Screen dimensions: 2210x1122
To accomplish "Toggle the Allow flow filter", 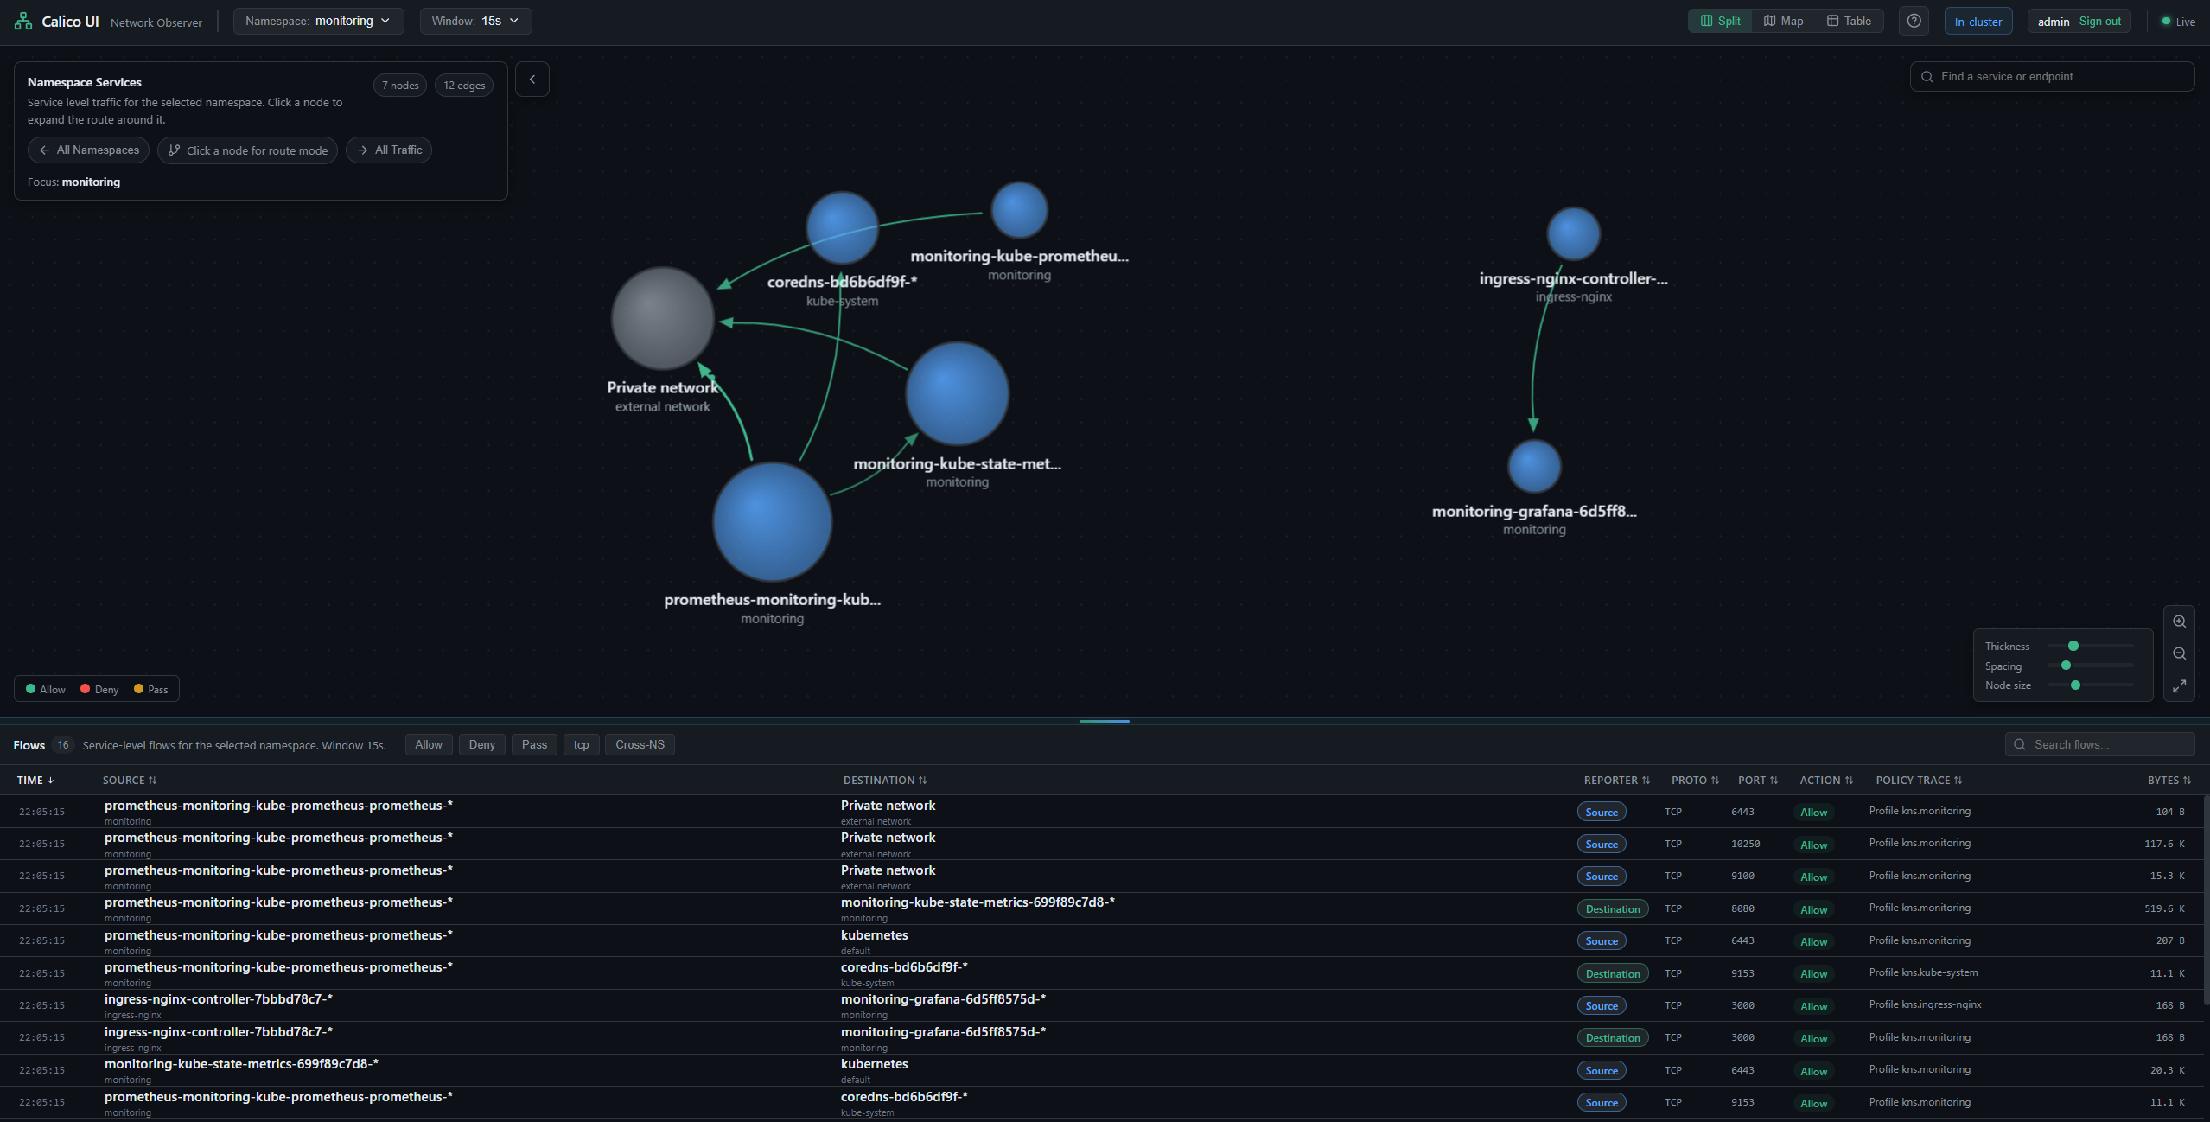I will [429, 744].
